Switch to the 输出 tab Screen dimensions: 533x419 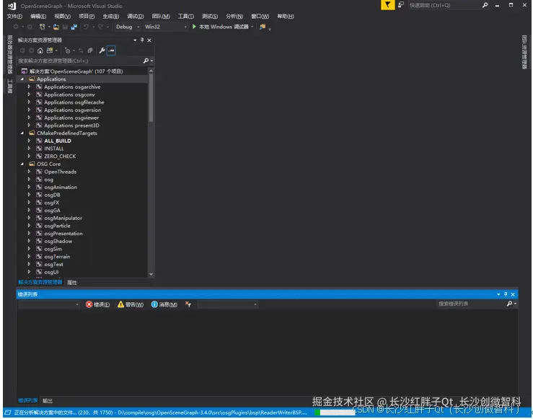point(48,401)
